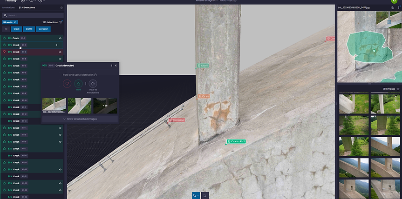
Task: Locate crack R1-16 using its target icon
Action: (60, 142)
